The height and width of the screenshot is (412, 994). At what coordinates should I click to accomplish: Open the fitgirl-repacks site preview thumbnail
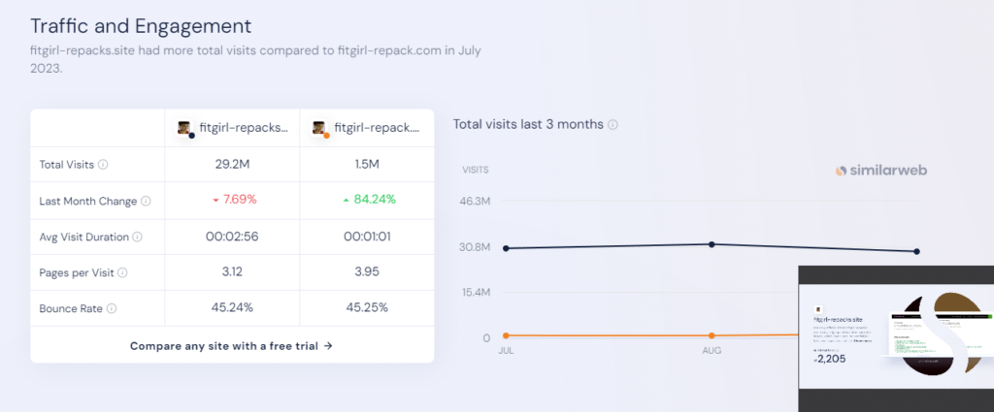click(896, 338)
